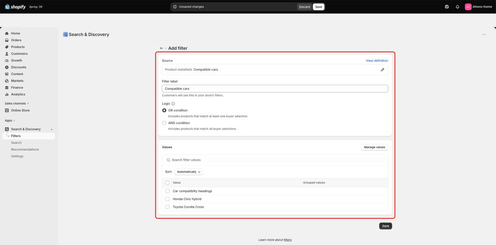Open the filters learn more link
Image resolution: width=496 pixels, height=245 pixels.
click(288, 240)
